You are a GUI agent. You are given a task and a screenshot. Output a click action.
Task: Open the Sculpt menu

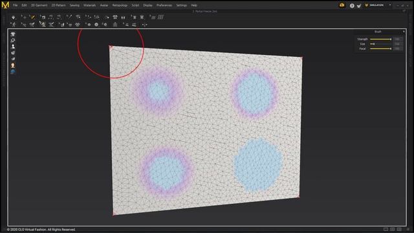click(135, 5)
